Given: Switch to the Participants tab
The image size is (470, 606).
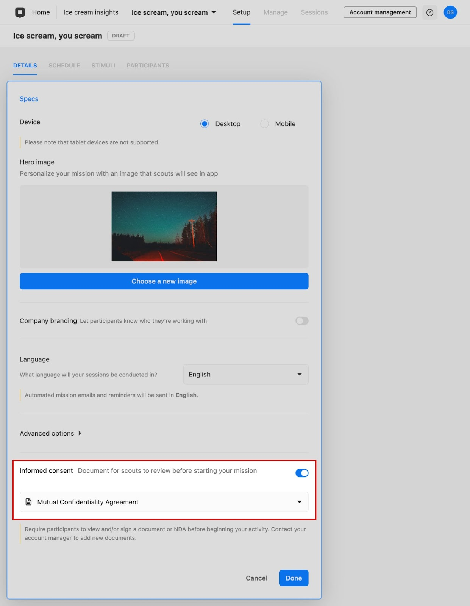Looking at the screenshot, I should click(148, 66).
